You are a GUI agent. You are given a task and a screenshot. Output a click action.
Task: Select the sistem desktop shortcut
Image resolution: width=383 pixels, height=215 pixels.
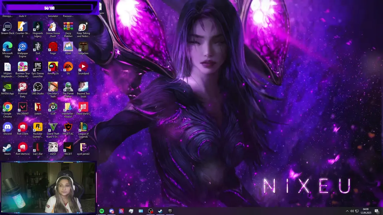pyautogui.click(x=38, y=108)
